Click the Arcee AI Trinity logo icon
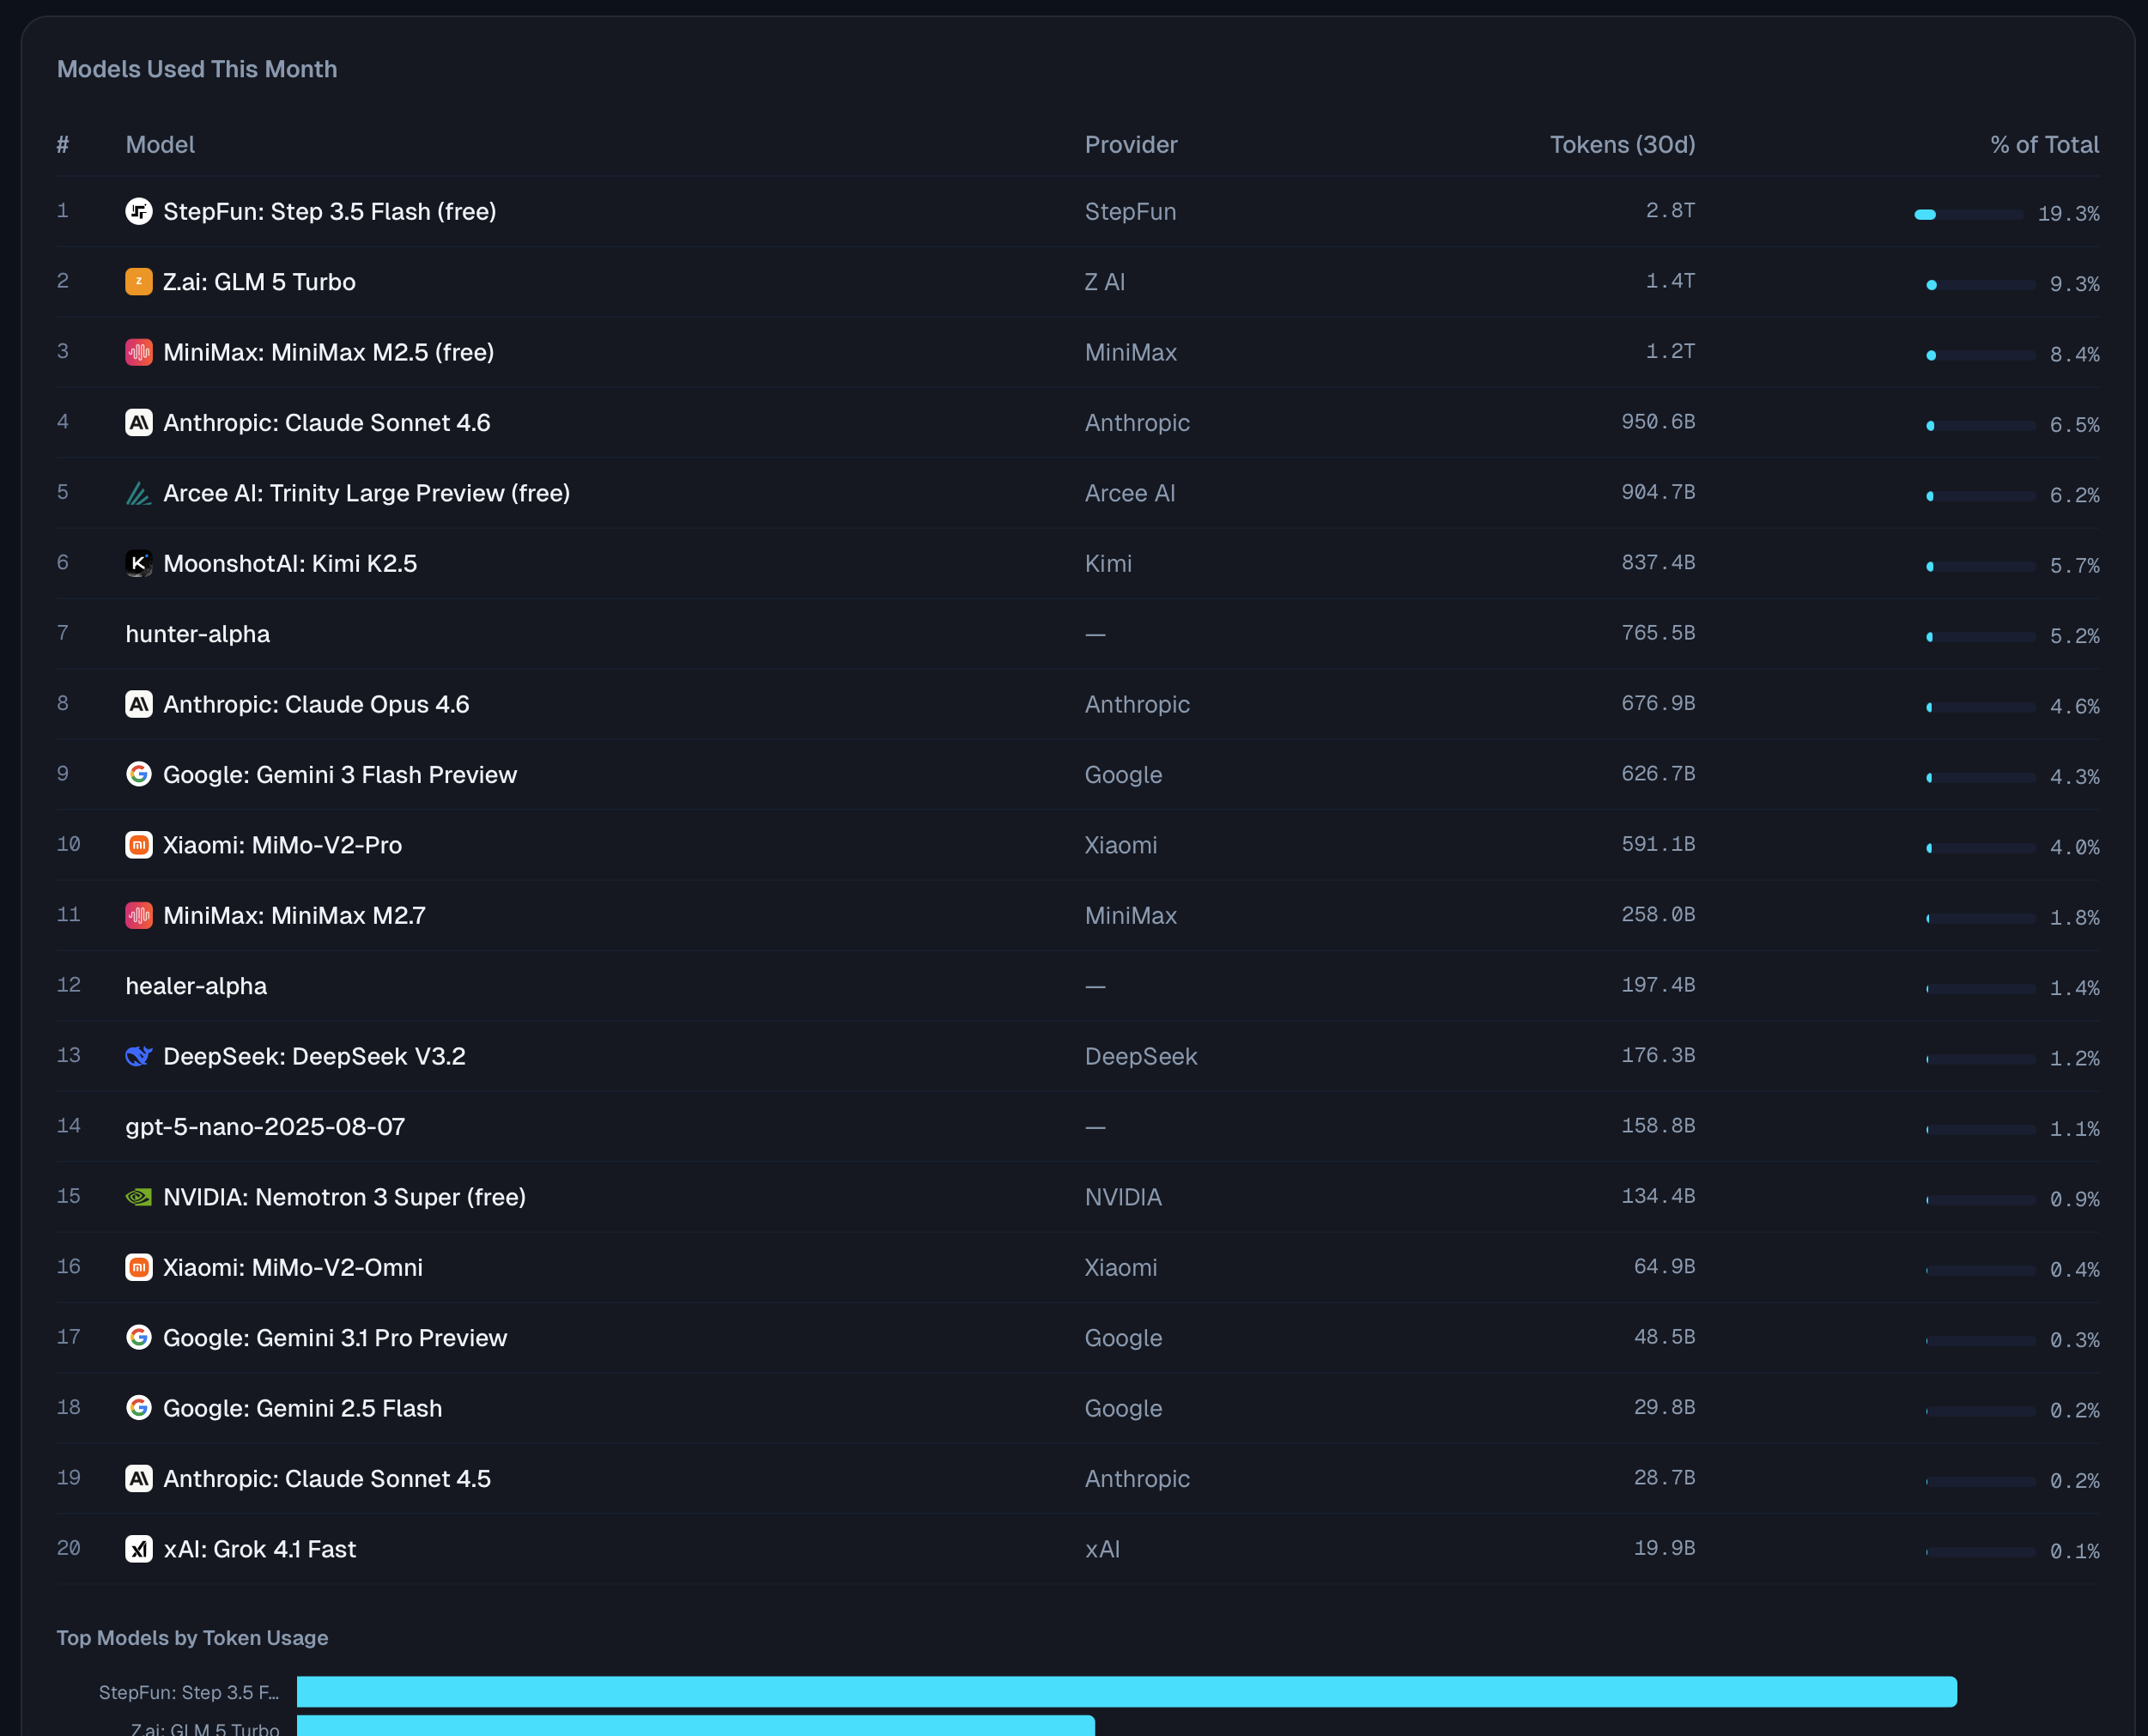Image resolution: width=2148 pixels, height=1736 pixels. pos(138,493)
